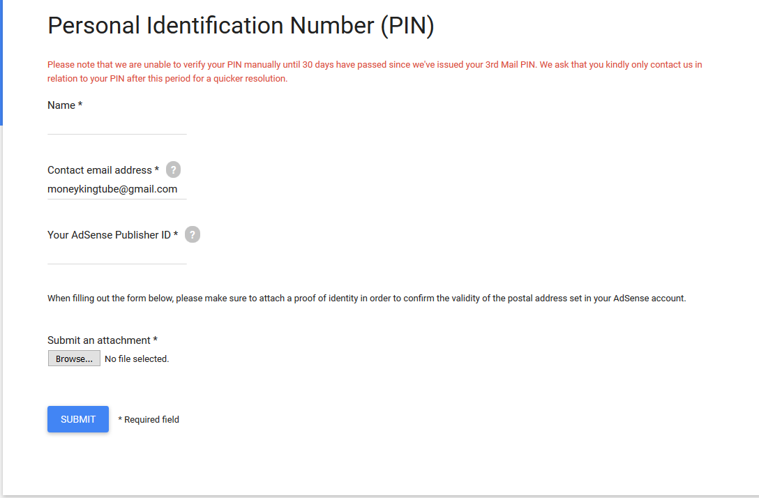Click the "Submit an attachment *" label
Screen dimensions: 759x498
(103, 340)
